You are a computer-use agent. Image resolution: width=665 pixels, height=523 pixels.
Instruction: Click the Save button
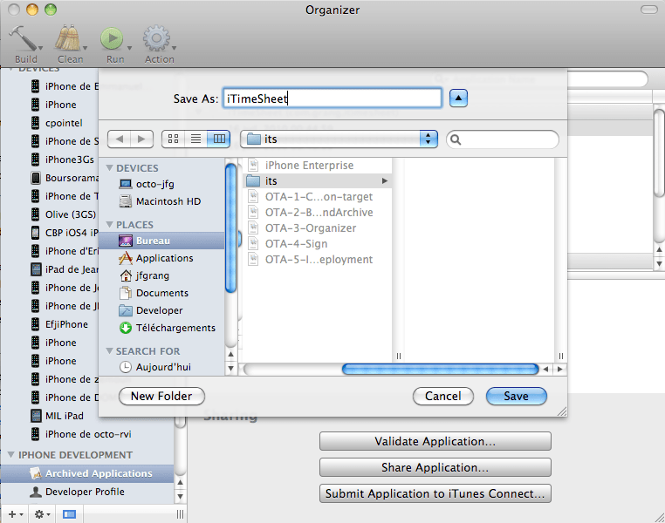tap(516, 396)
